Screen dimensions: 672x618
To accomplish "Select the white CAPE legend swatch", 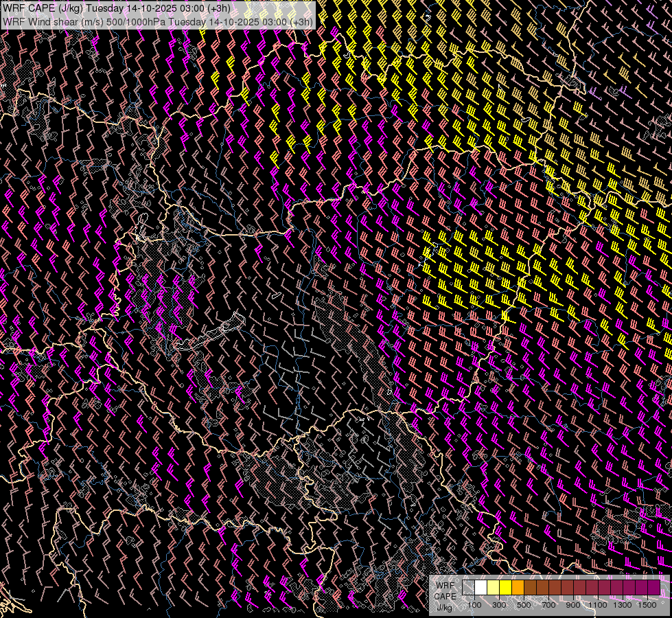I will tap(481, 587).
